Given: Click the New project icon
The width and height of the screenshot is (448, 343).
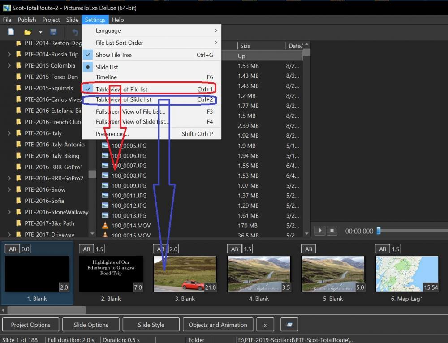Looking at the screenshot, I should (11, 32).
